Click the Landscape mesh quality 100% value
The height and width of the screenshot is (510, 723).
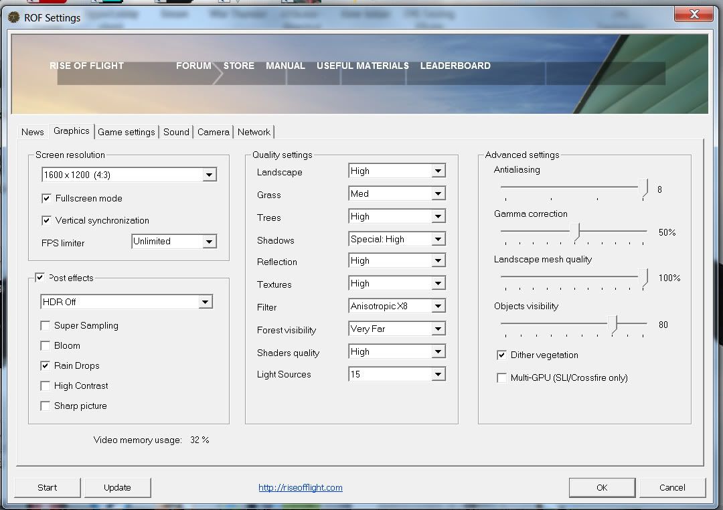tap(669, 278)
